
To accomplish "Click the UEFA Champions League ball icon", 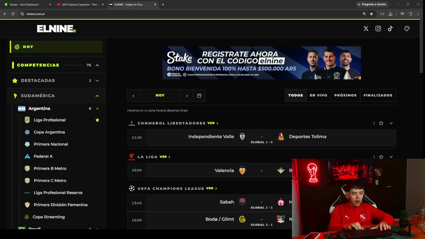I will [x=132, y=189].
